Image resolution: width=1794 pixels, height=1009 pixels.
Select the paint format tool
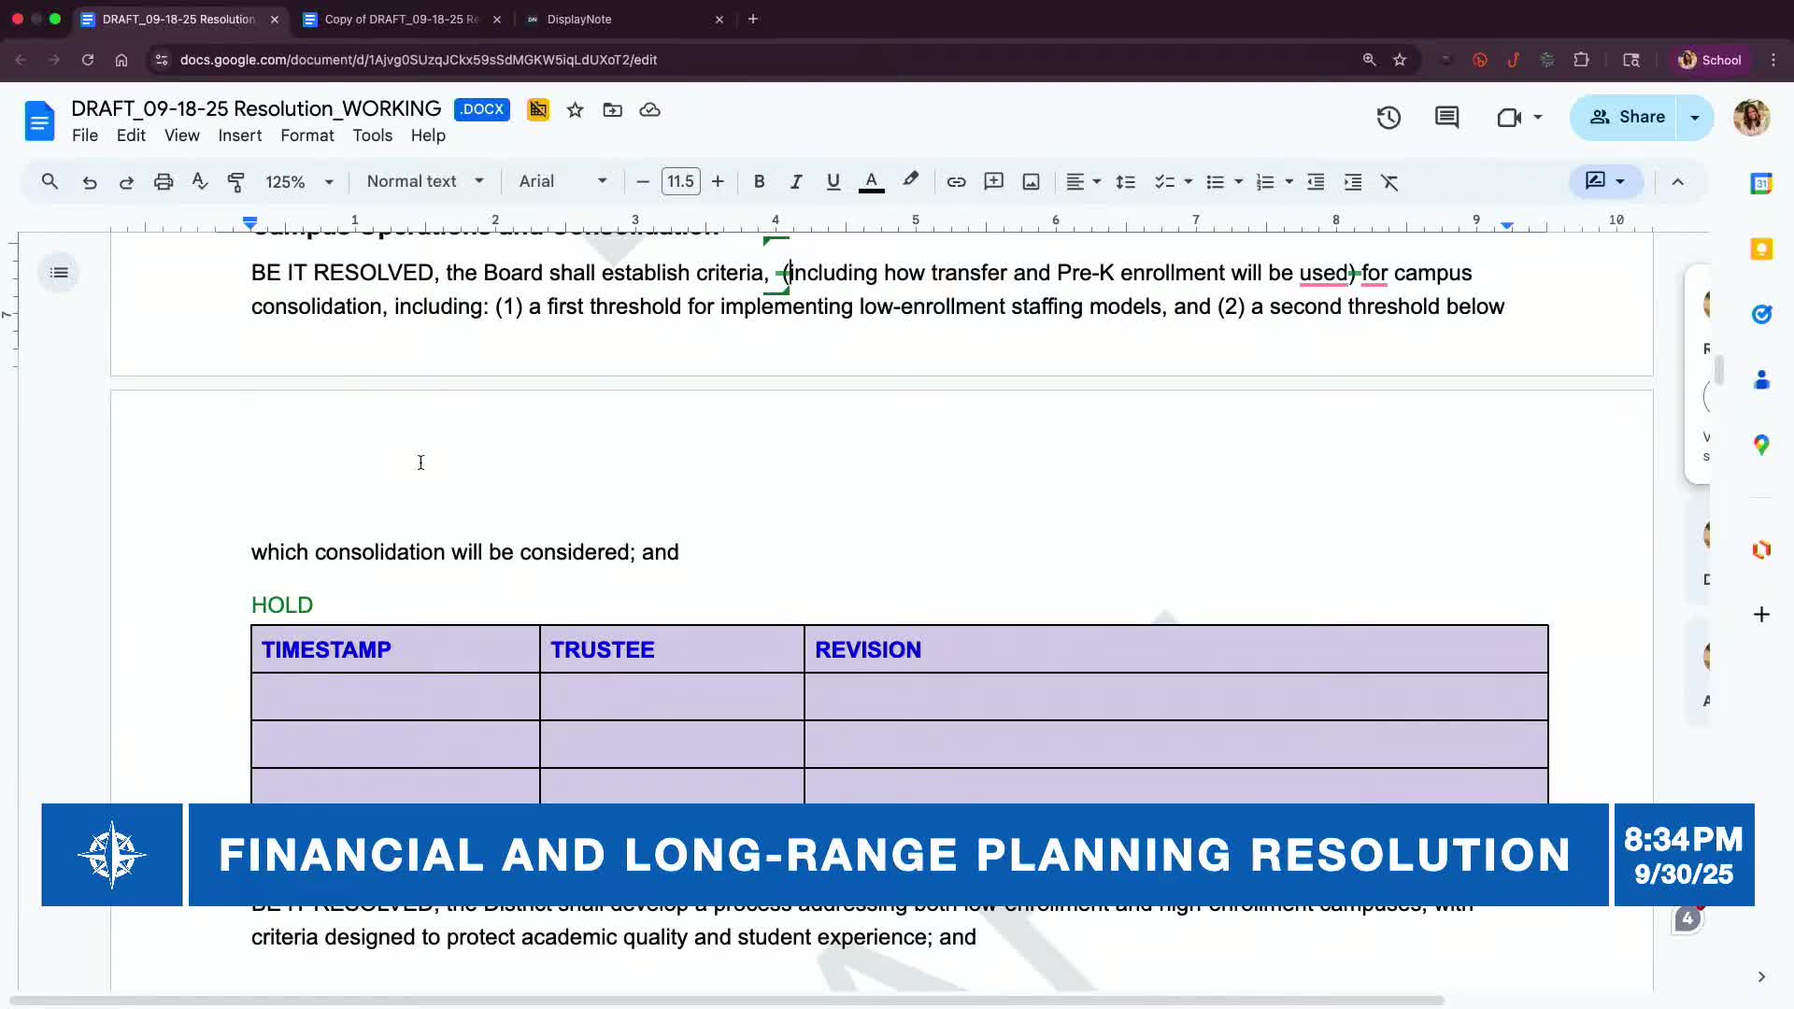pyautogui.click(x=236, y=182)
